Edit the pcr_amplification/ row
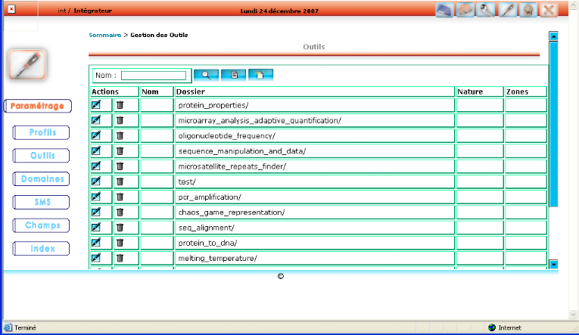This screenshot has height=335, width=579. tap(96, 197)
